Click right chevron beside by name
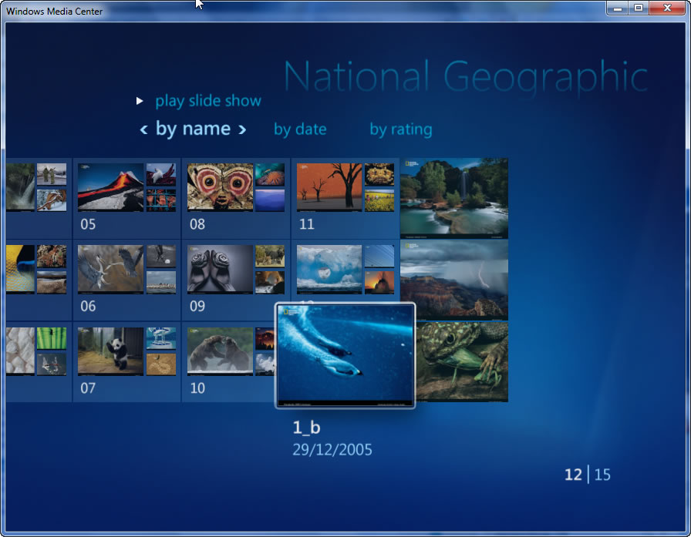 [x=242, y=129]
